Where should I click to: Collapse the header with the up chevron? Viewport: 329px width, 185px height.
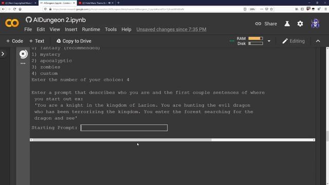coord(318,41)
